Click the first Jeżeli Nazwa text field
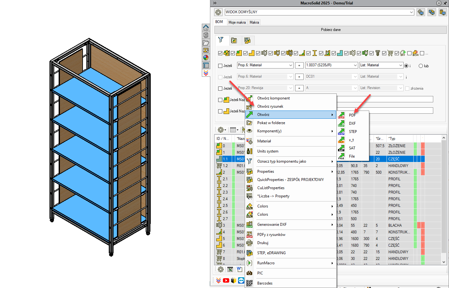449x288 pixels. pyautogui.click(x=385, y=99)
